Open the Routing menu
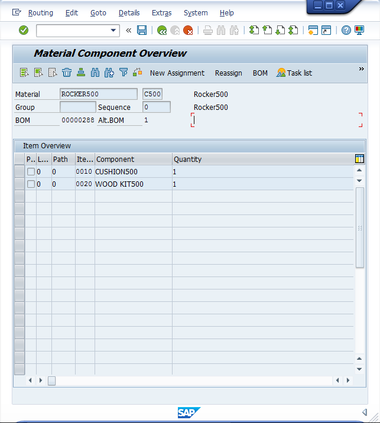Image resolution: width=380 pixels, height=423 pixels. pyautogui.click(x=41, y=12)
